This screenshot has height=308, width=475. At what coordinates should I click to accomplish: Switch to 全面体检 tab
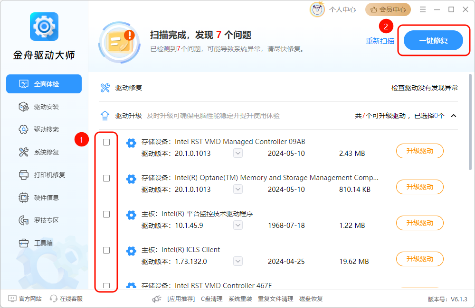44,84
